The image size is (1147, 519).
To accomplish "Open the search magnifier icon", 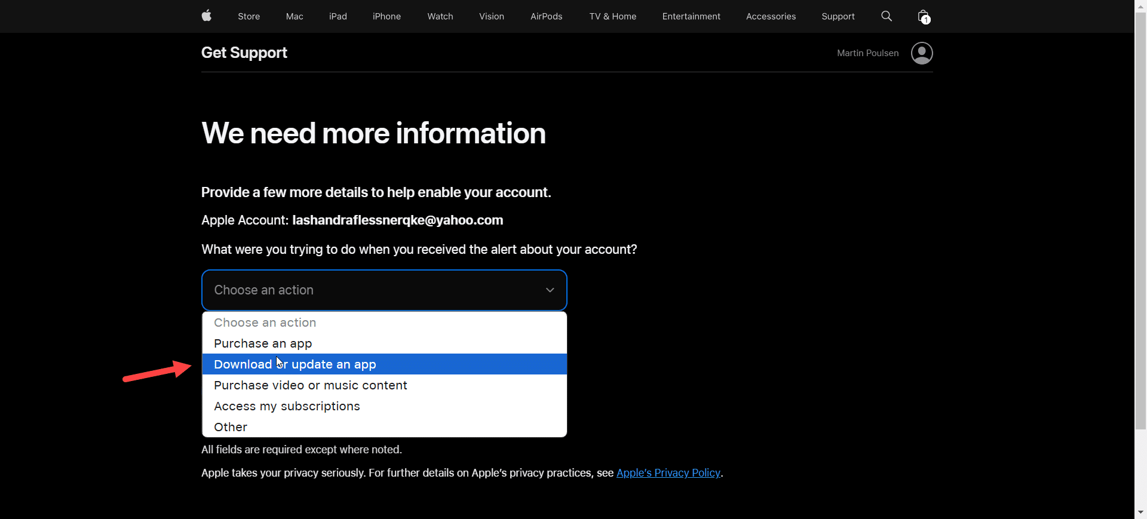I will pyautogui.click(x=887, y=16).
